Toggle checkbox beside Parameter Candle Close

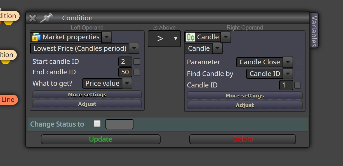[298, 62]
